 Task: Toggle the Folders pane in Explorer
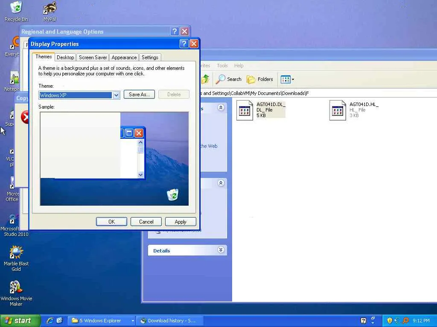tap(260, 79)
